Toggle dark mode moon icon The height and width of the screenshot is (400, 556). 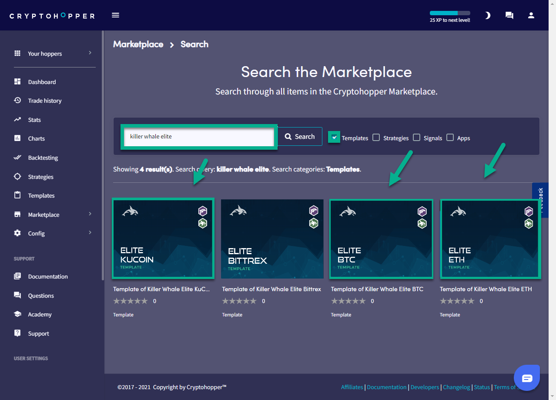488,16
